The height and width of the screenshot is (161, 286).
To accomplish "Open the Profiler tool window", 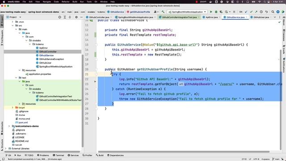I will tap(87, 155).
